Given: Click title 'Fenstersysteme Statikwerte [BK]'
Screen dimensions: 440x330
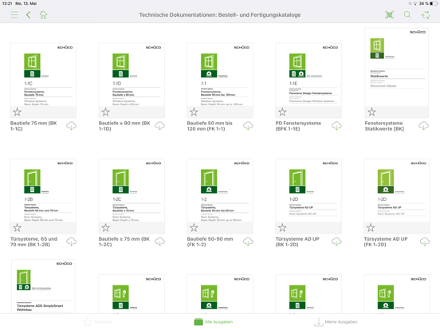Looking at the screenshot, I should [384, 126].
